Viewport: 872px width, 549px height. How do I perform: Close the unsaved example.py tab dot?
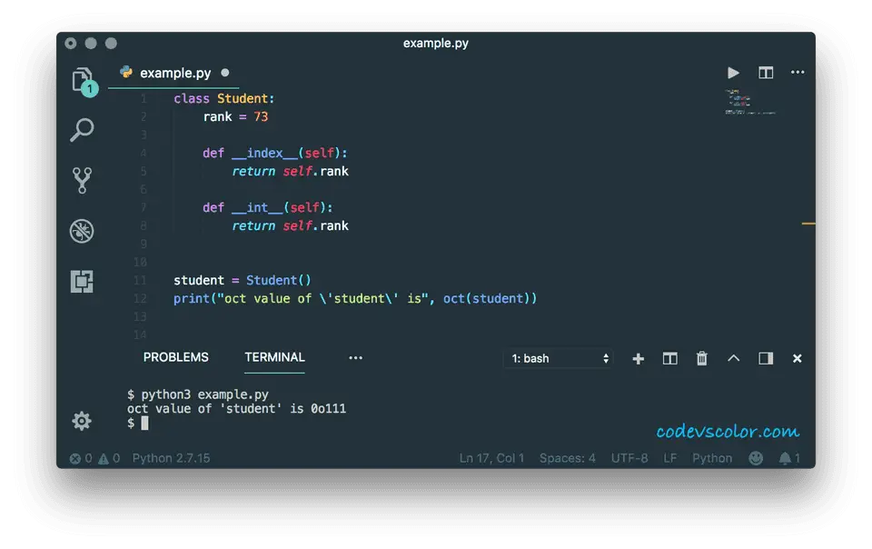click(x=225, y=73)
